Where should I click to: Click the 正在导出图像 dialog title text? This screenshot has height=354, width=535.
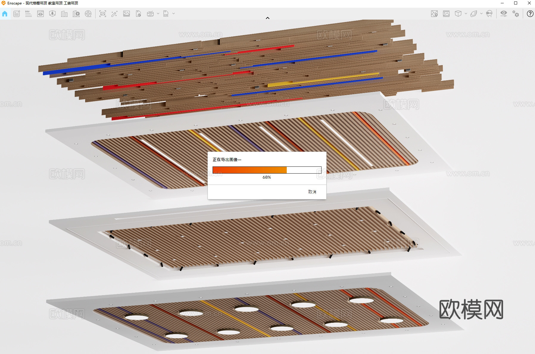pyautogui.click(x=227, y=160)
